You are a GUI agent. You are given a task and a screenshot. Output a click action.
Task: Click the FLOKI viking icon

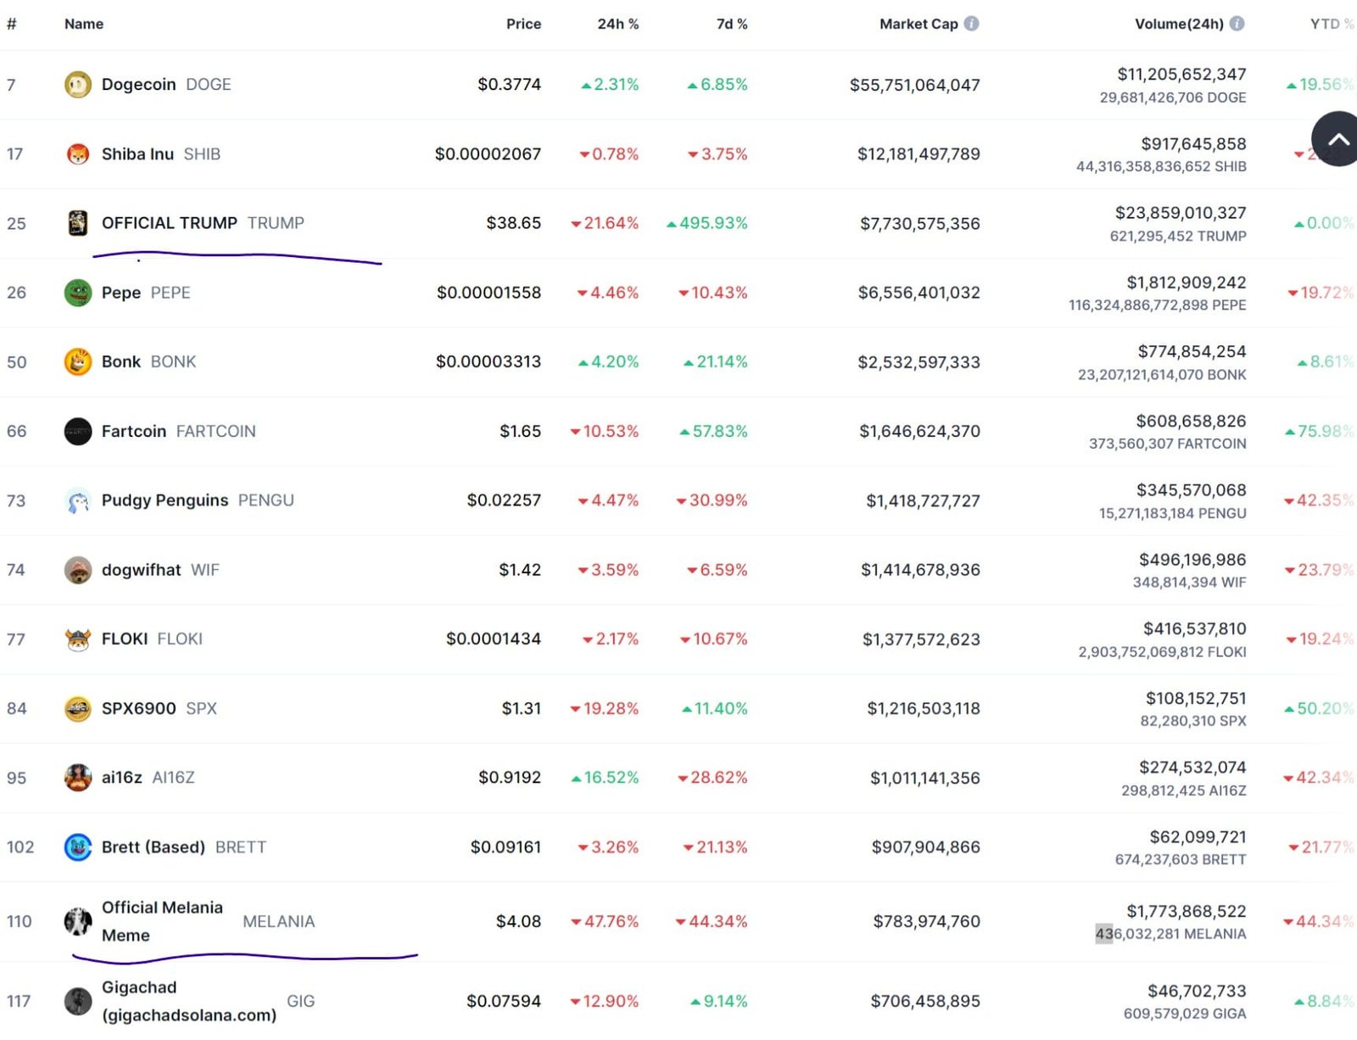pos(77,639)
